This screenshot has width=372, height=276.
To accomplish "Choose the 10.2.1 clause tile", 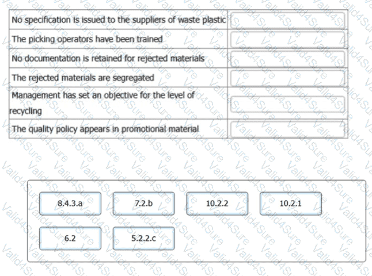I will [291, 204].
